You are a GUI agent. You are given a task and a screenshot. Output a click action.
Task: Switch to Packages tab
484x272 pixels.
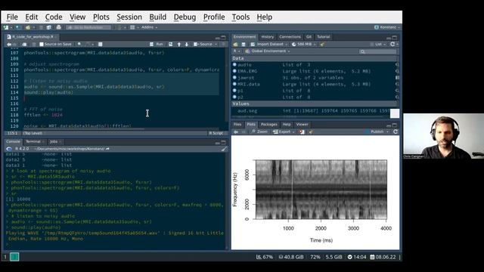point(269,125)
